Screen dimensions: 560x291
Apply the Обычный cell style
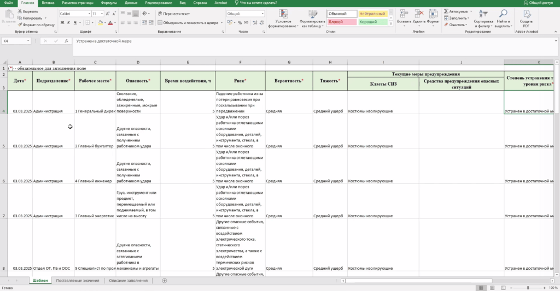[x=342, y=14]
